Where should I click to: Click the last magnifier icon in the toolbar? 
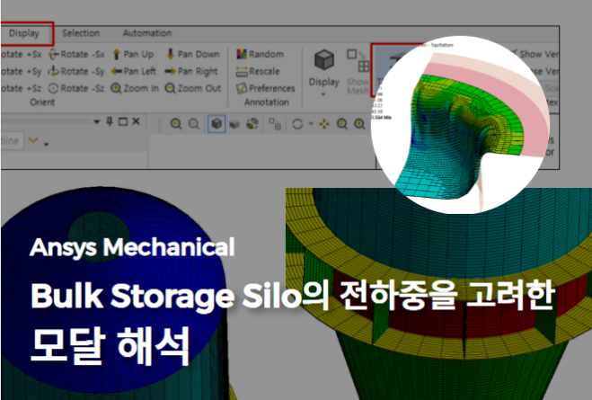point(359,124)
